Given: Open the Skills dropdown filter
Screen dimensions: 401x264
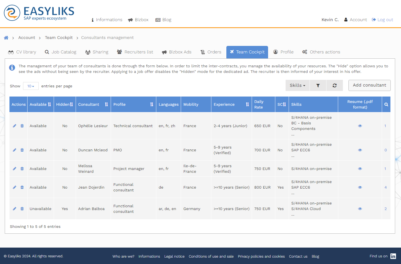Looking at the screenshot, I should coord(297,86).
